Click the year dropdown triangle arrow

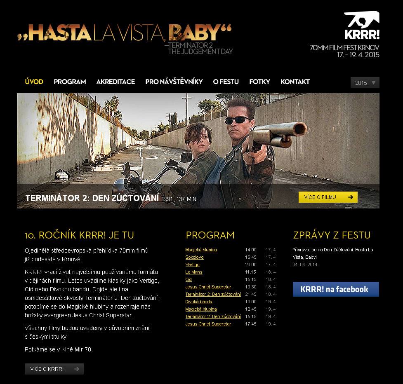coord(373,83)
